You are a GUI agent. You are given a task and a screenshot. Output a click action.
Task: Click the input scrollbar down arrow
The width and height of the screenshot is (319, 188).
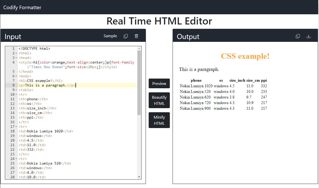coord(139,177)
